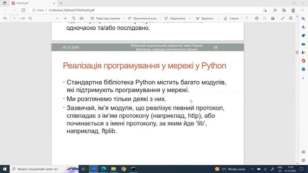Fit PDF page to width

click(x=81, y=18)
